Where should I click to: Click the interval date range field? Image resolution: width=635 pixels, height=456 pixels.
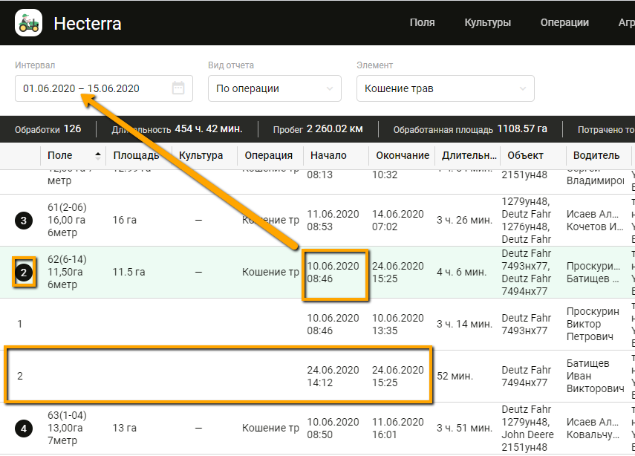click(93, 88)
